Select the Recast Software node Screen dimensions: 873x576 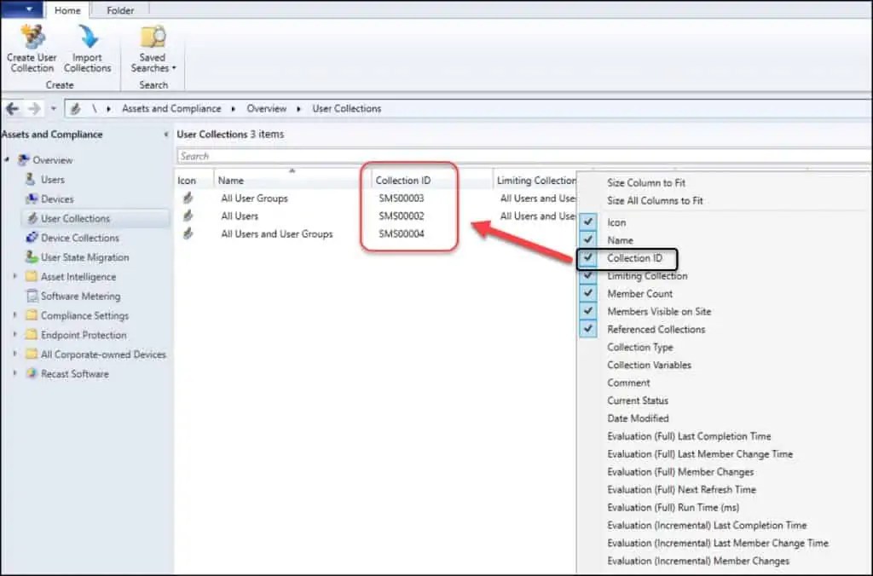(75, 373)
